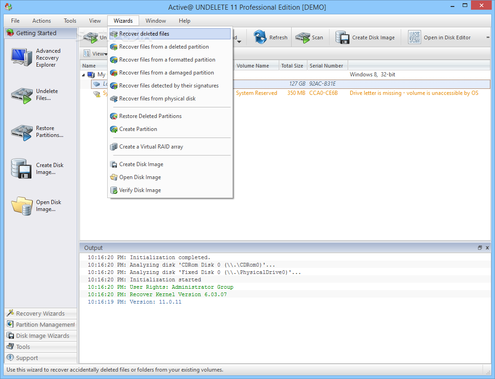The height and width of the screenshot is (379, 495).
Task: Open the Actions menu
Action: [x=41, y=21]
